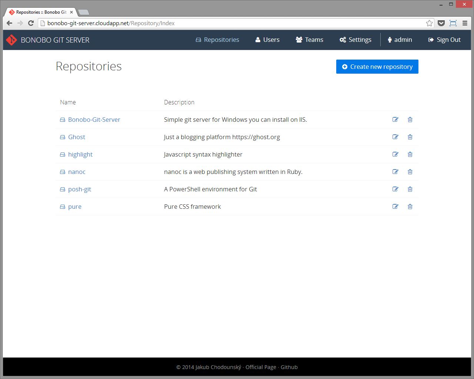Screen dimensions: 474x379
Task: Click the delete icon for pure repository
Action: (x=410, y=207)
